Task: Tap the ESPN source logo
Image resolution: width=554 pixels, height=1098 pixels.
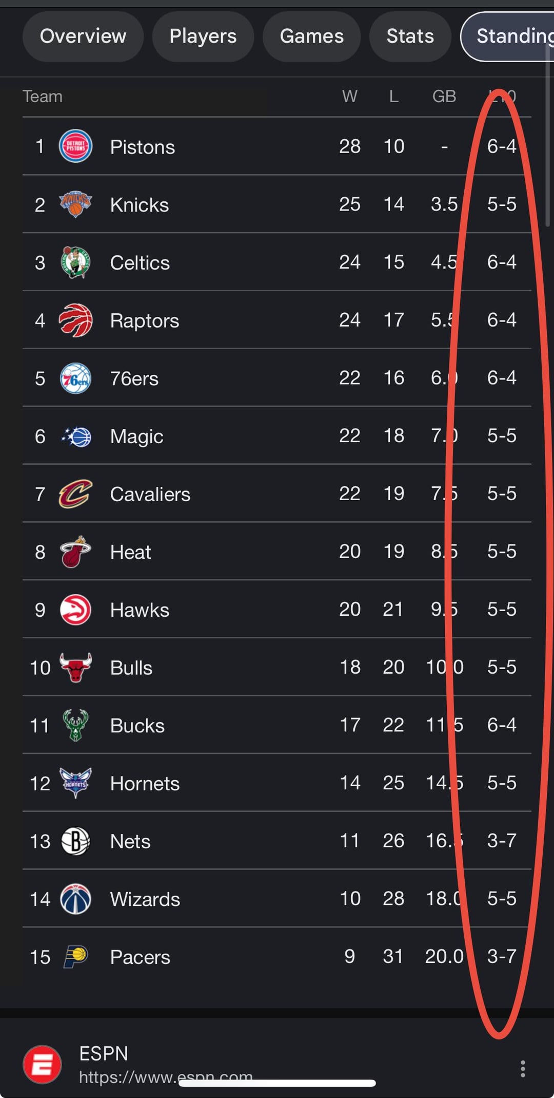Action: pos(42,1065)
